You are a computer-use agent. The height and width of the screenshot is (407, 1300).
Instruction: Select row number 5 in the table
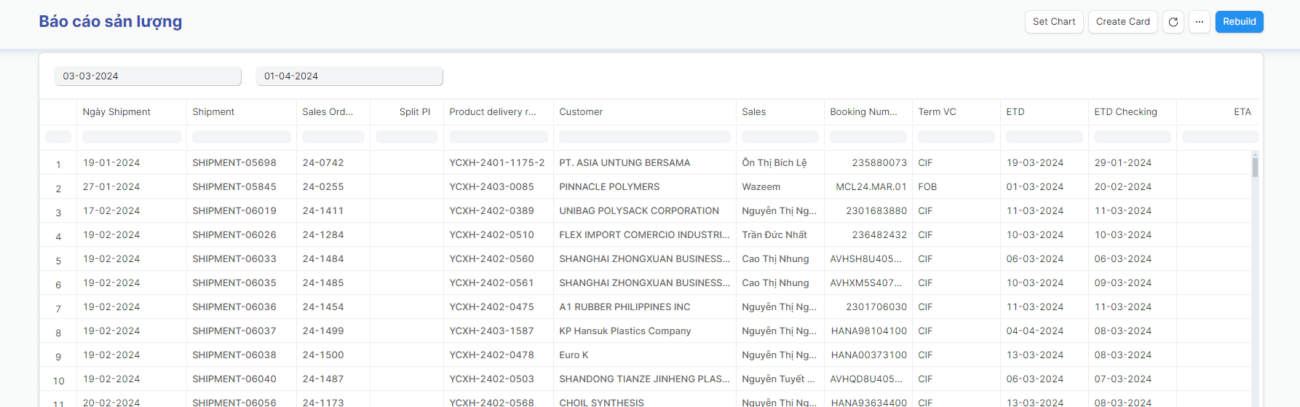click(59, 261)
